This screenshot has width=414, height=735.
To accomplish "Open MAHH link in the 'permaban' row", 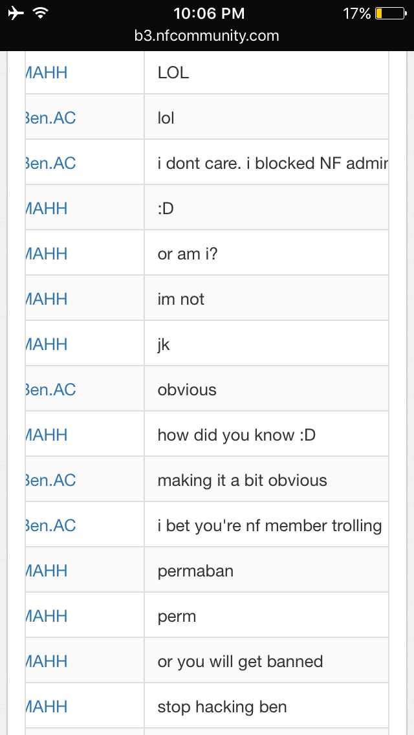I will (x=47, y=571).
